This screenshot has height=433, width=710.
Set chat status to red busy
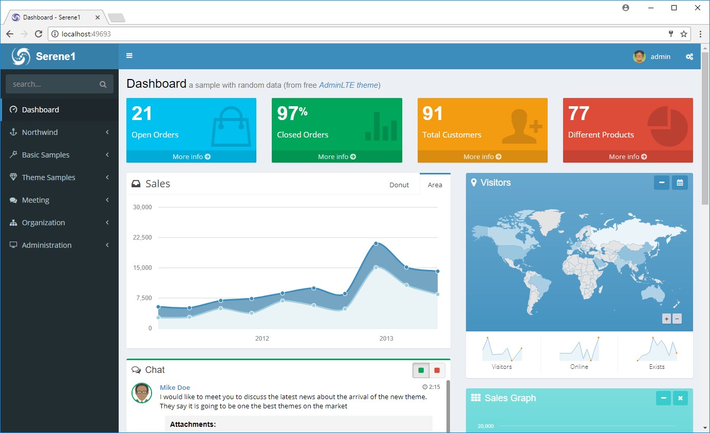(437, 370)
